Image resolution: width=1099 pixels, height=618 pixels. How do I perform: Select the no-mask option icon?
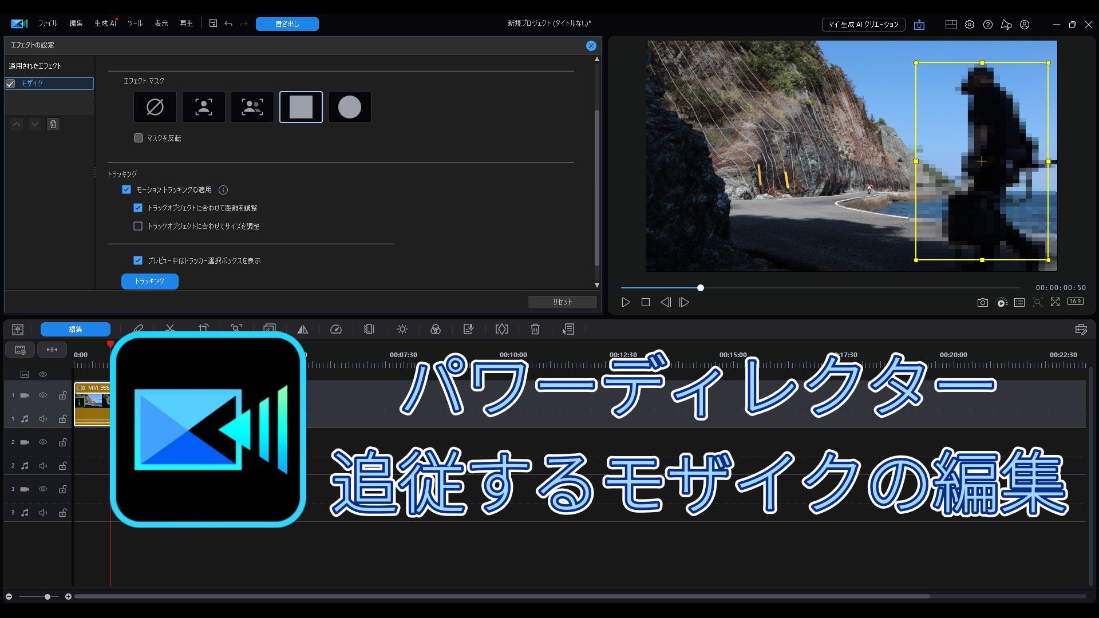tap(155, 107)
